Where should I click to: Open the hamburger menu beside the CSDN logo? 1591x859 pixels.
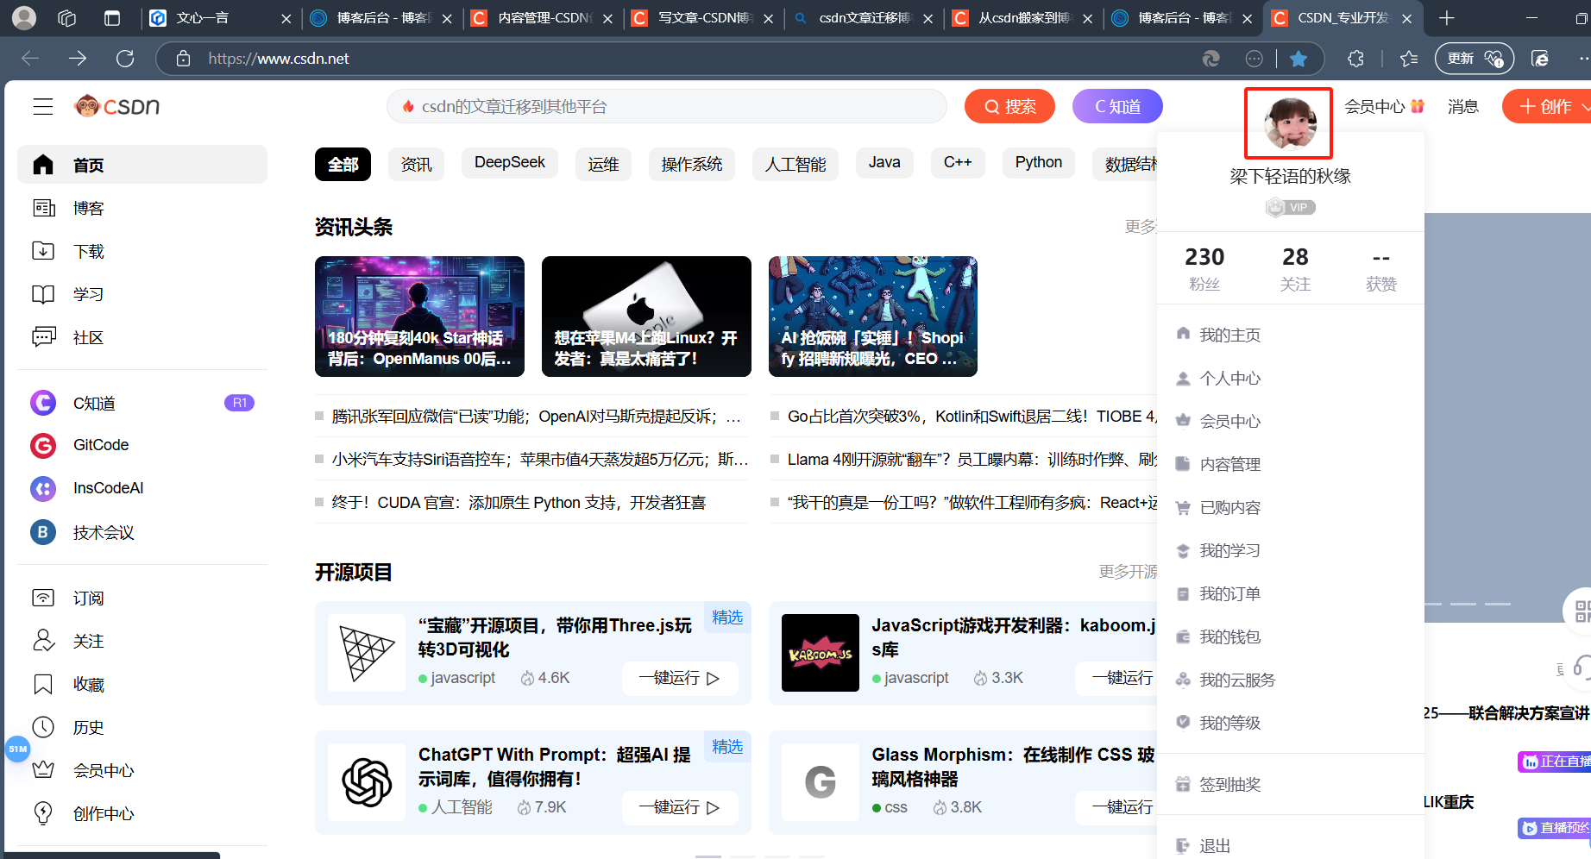(43, 106)
